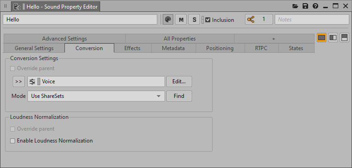Click the Find button
The width and height of the screenshot is (352, 168).
179,96
